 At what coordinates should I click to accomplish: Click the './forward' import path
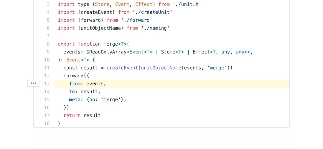137,20
